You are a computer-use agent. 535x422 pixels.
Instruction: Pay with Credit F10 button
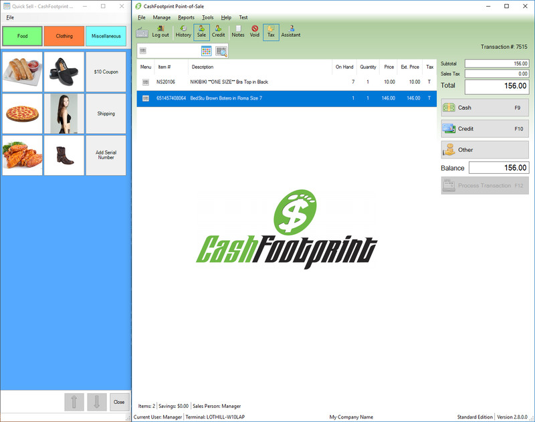tap(485, 128)
